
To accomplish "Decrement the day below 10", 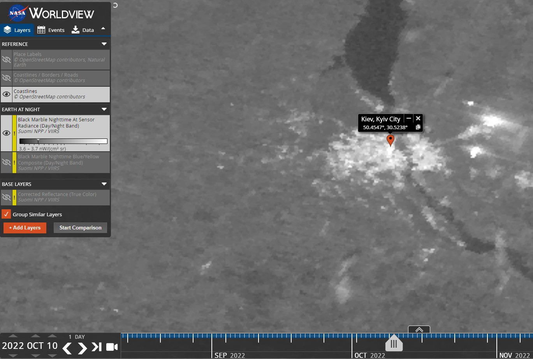I will click(x=52, y=355).
